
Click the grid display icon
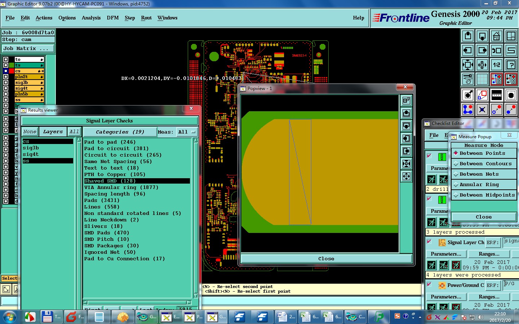482,79
